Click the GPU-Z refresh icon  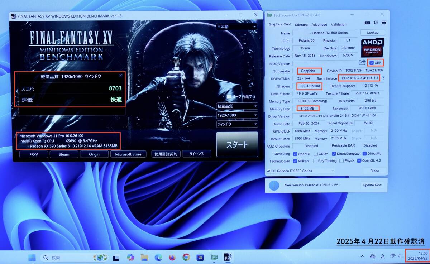[x=376, y=22]
